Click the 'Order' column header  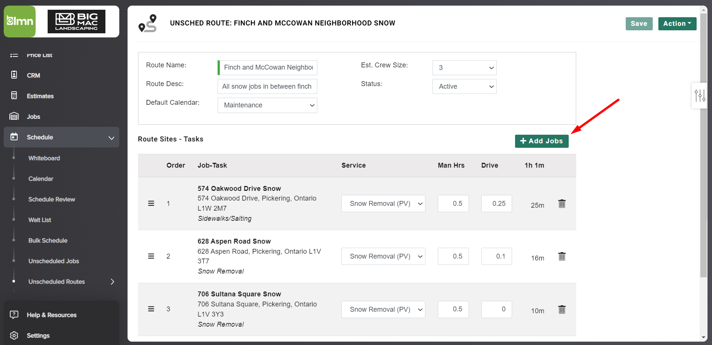[176, 165]
